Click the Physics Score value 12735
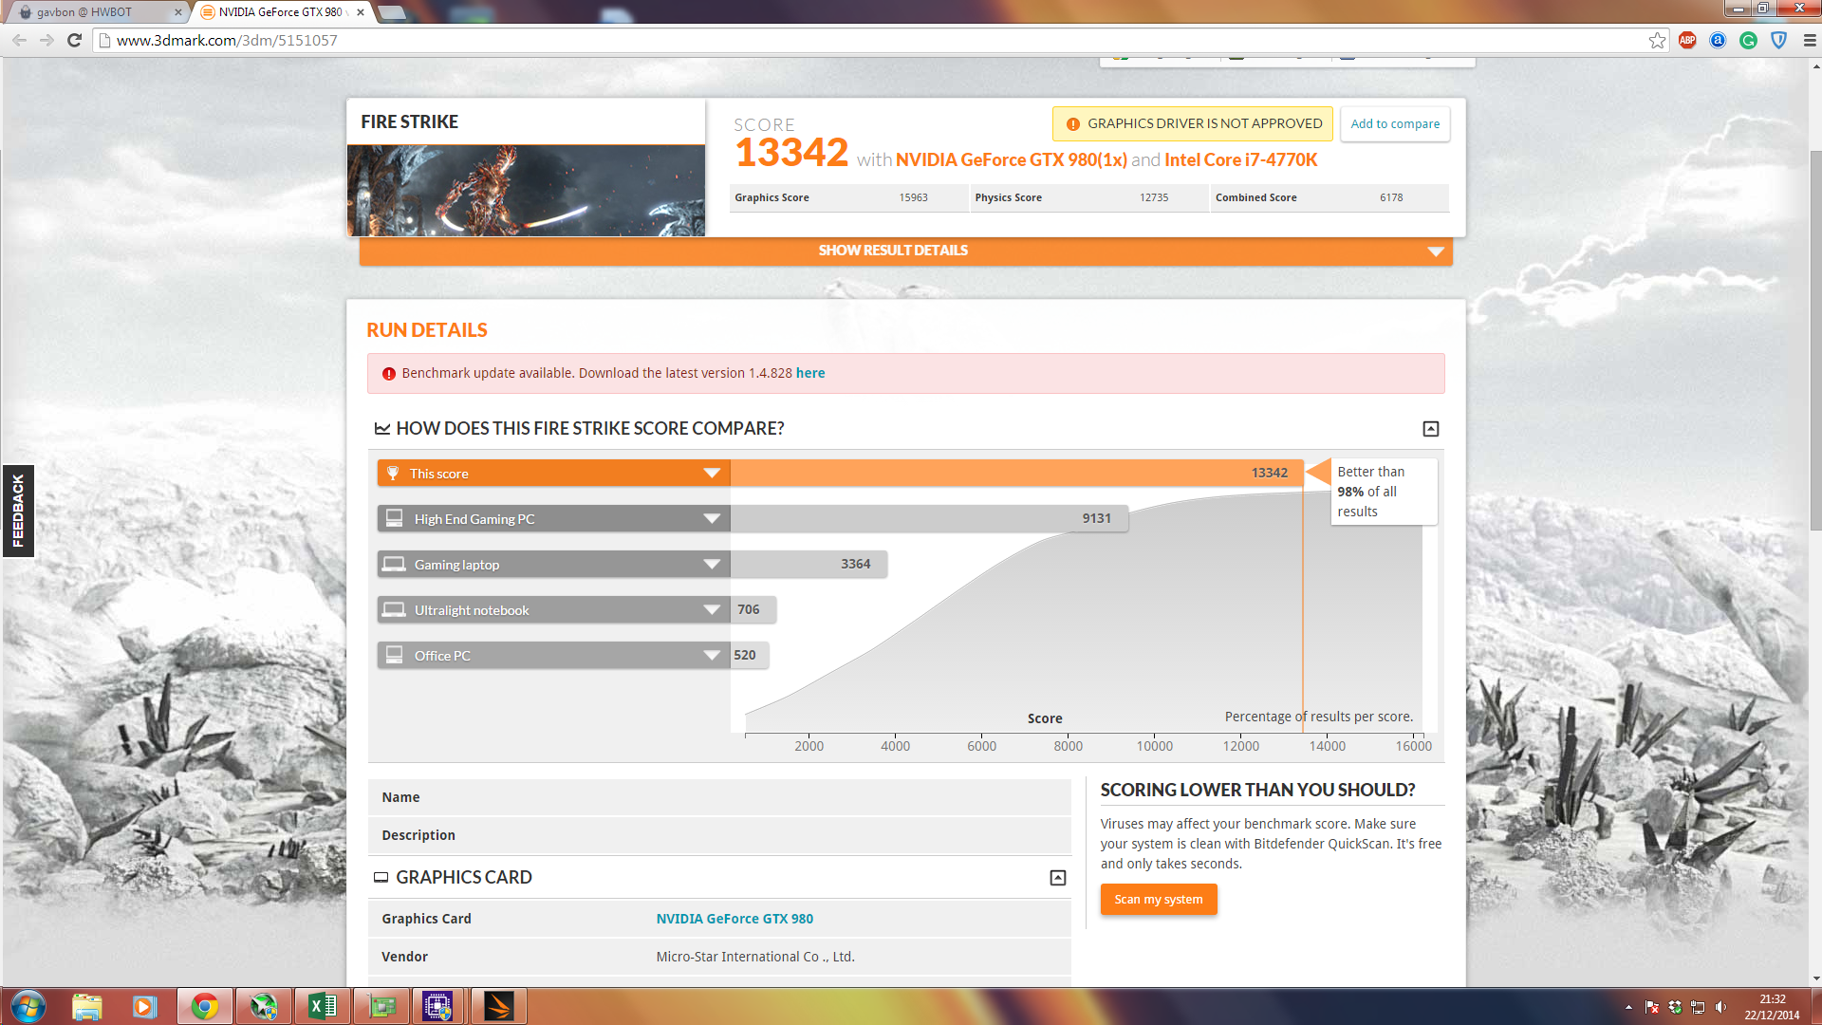Image resolution: width=1822 pixels, height=1025 pixels. (1154, 197)
